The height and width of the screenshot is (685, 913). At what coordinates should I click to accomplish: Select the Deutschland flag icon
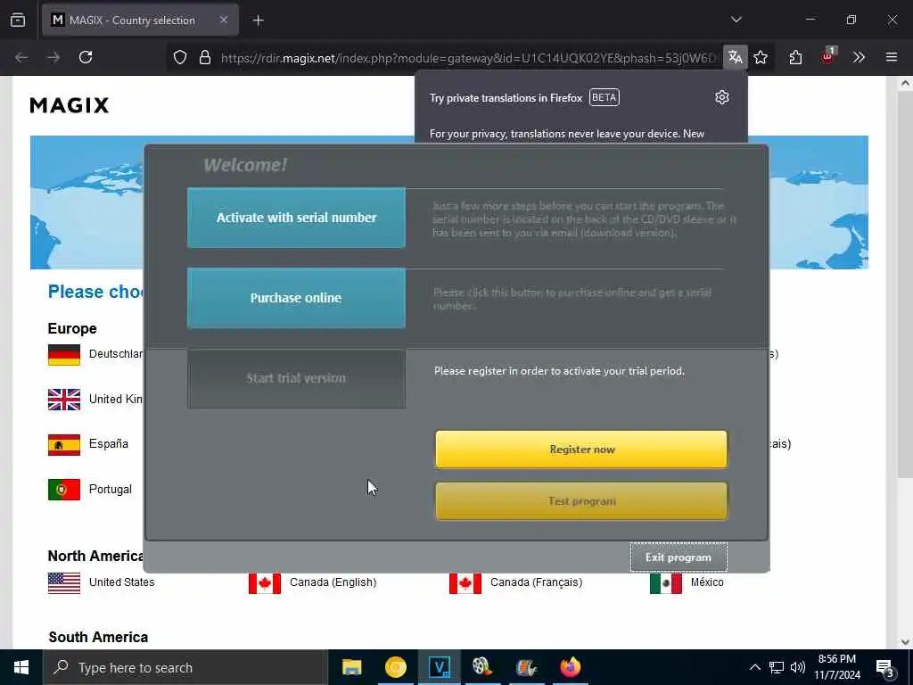[x=64, y=355]
